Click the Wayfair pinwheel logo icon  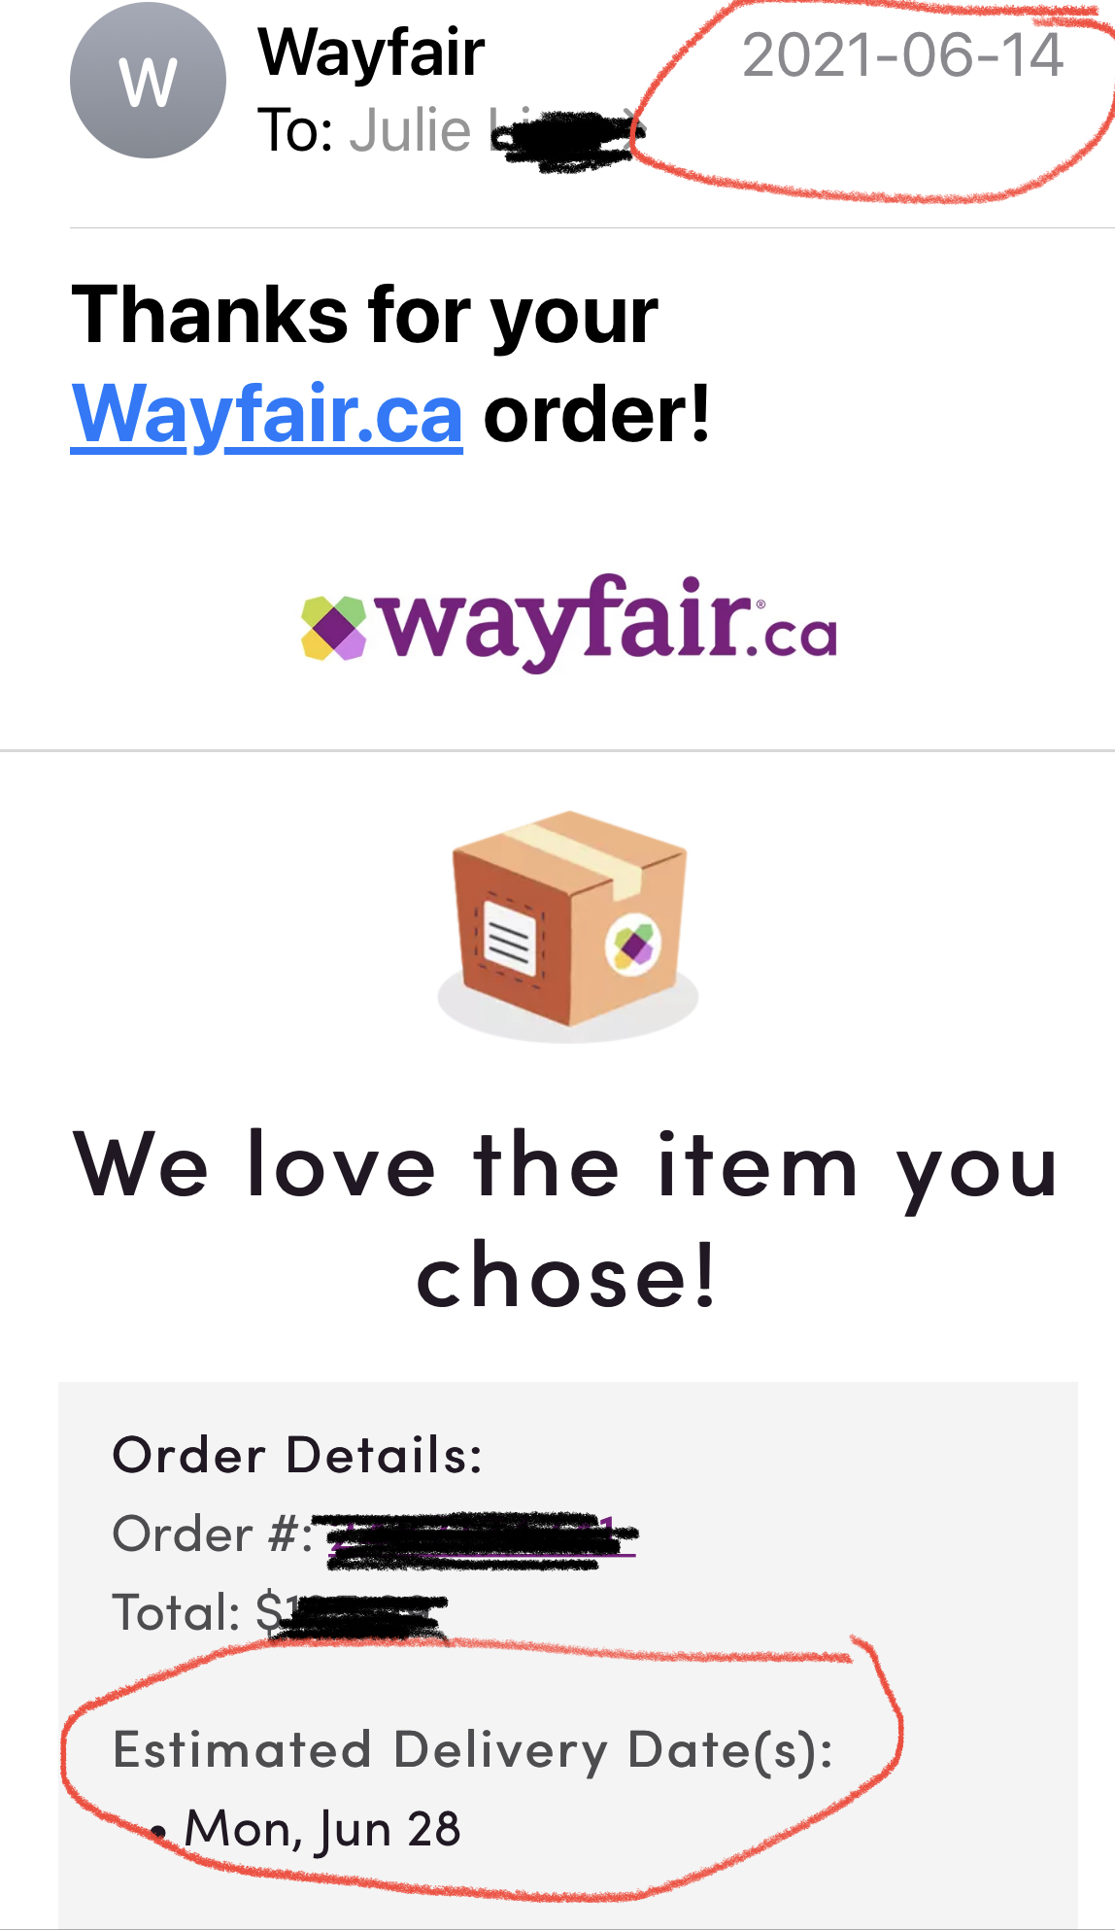(x=333, y=628)
